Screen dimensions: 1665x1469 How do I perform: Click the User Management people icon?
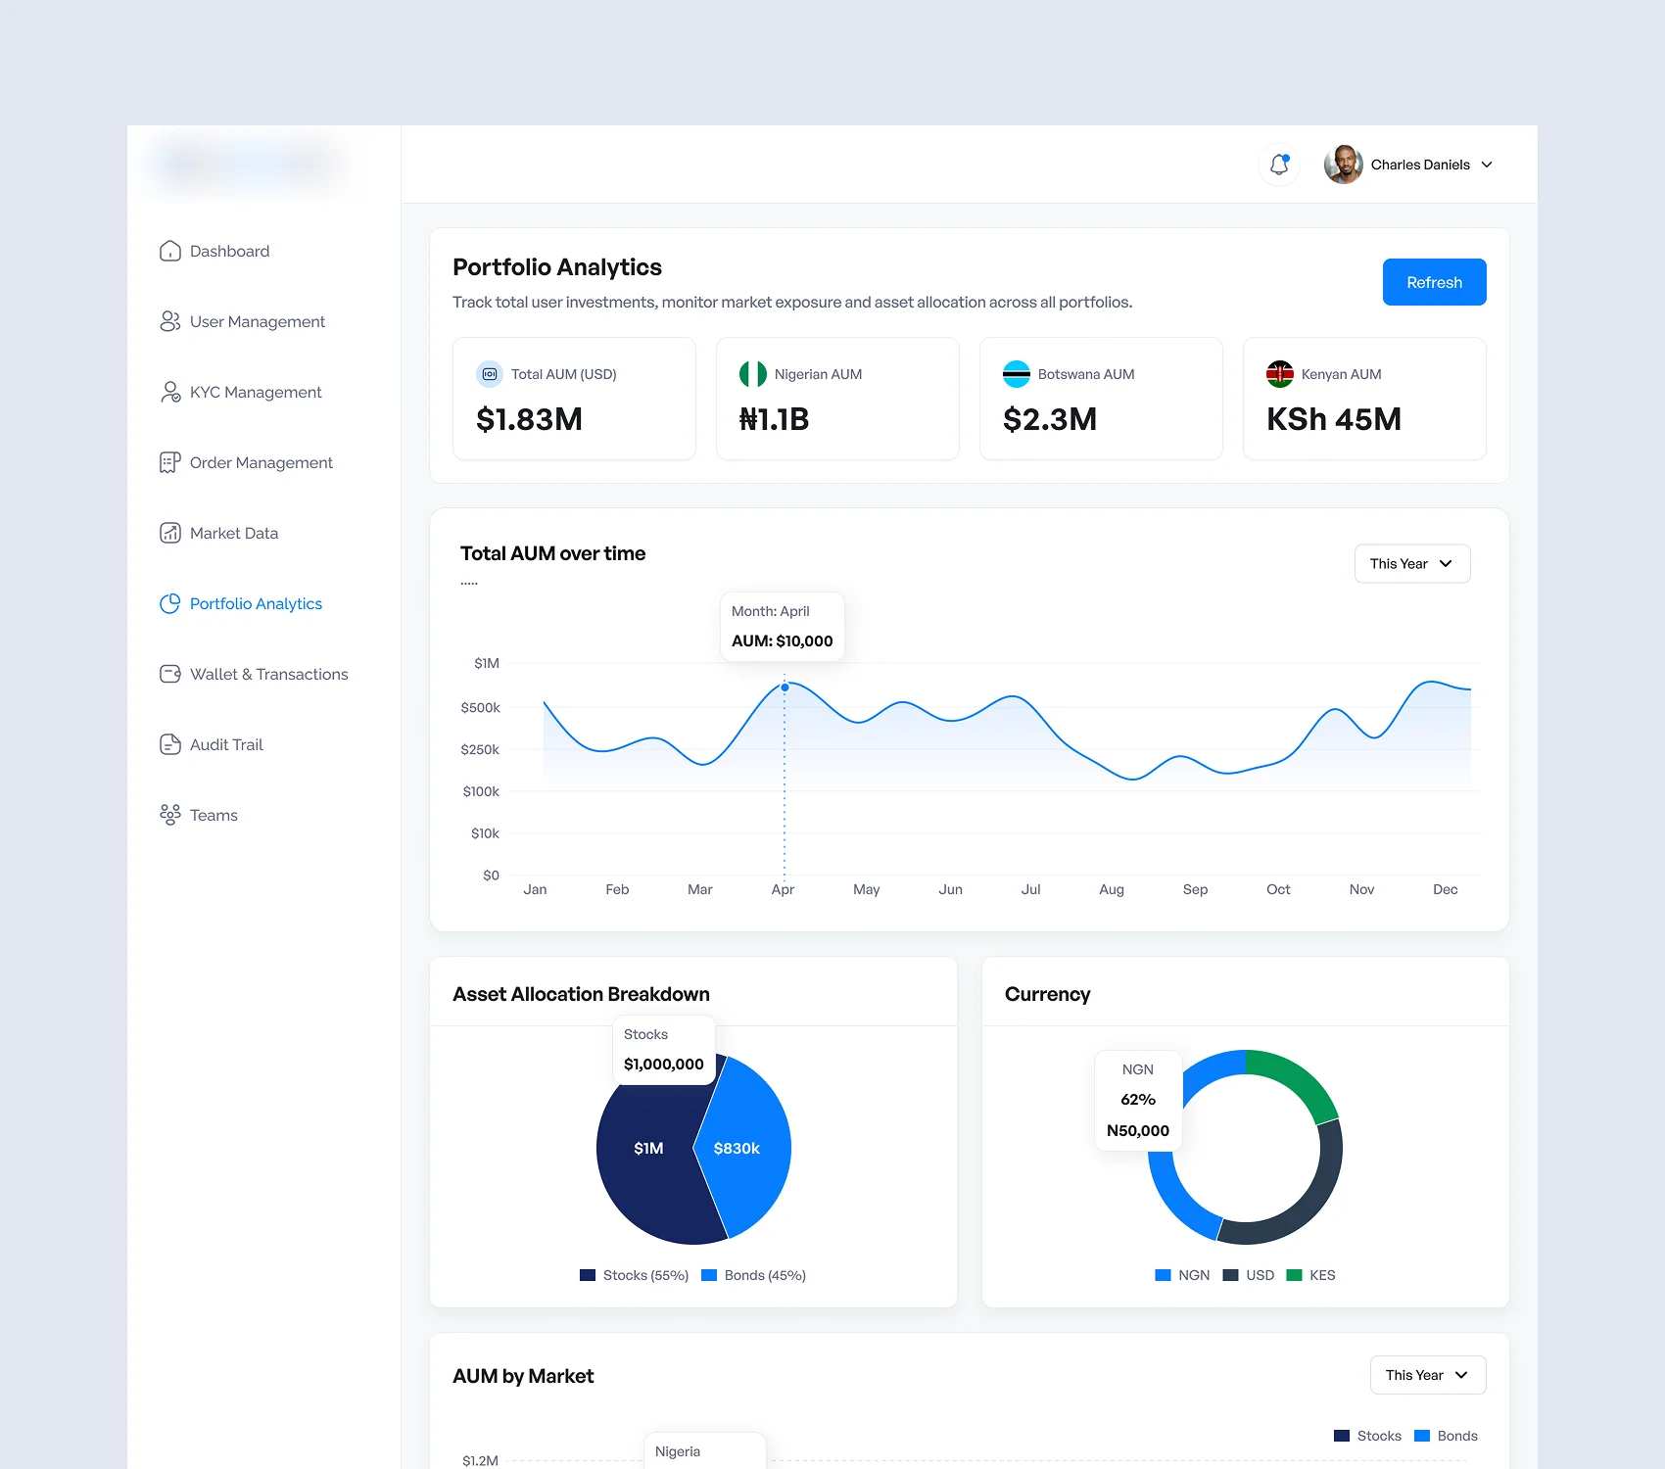tap(169, 322)
